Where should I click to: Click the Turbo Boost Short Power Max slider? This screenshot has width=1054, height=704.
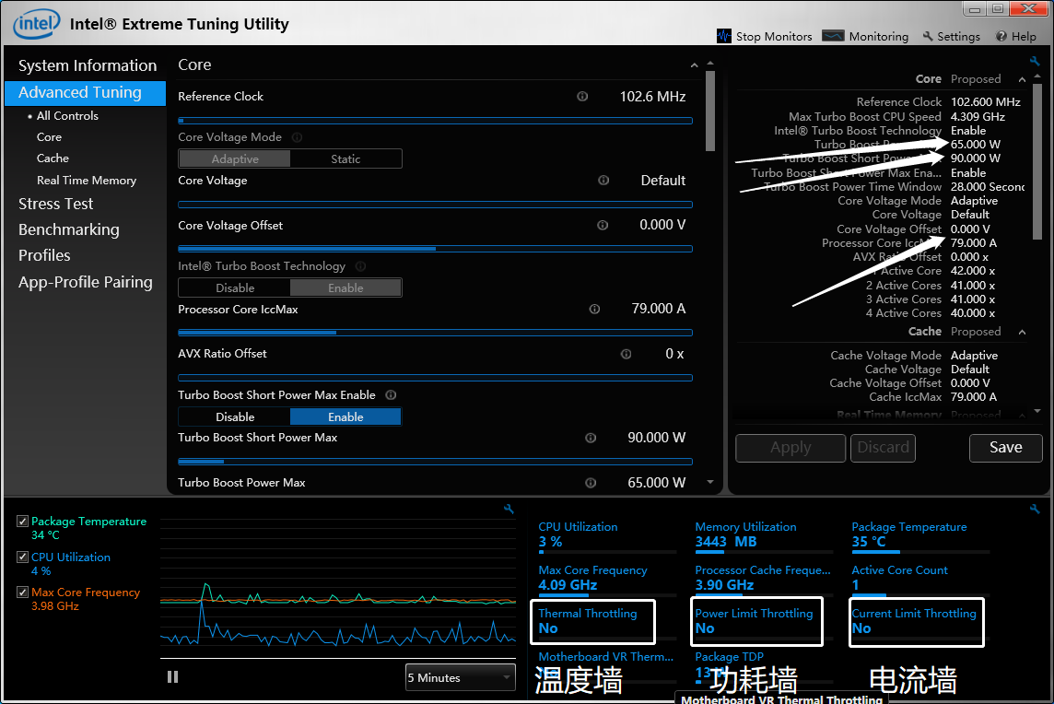pos(435,462)
